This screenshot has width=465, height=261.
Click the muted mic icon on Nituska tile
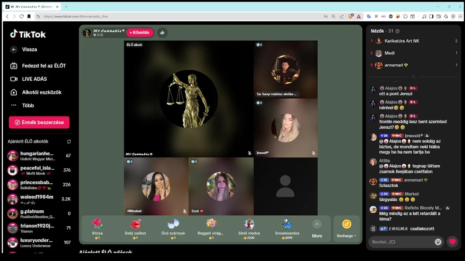185,211
